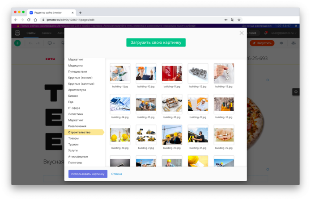The height and width of the screenshot is (200, 311).
Task: Select the Медицина category
Action: 75,66
